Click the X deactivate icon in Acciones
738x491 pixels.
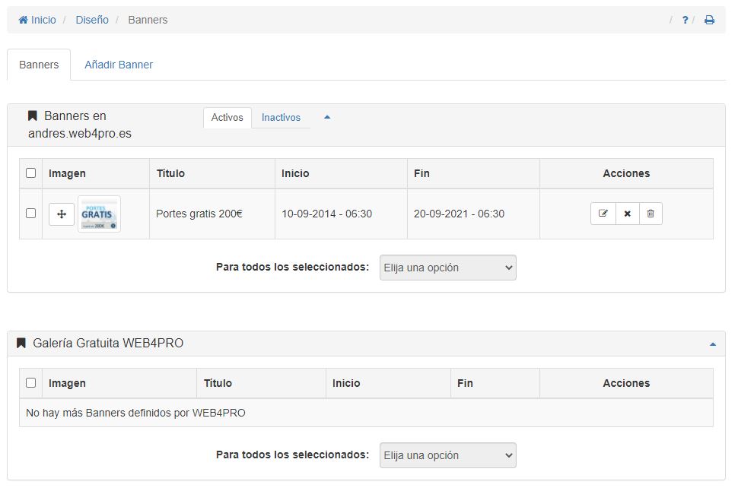coord(627,214)
